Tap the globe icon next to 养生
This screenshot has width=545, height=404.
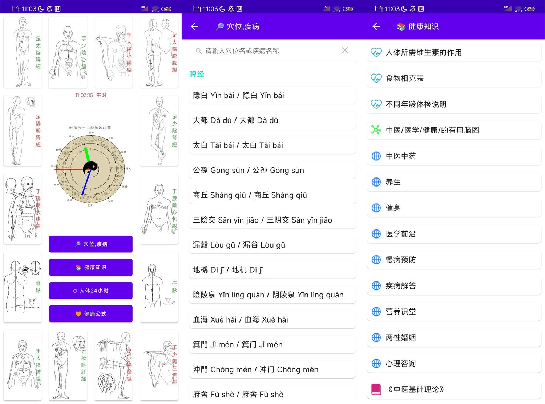377,182
